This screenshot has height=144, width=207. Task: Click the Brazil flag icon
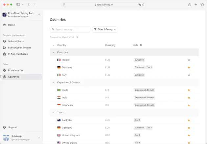click(x=59, y=90)
